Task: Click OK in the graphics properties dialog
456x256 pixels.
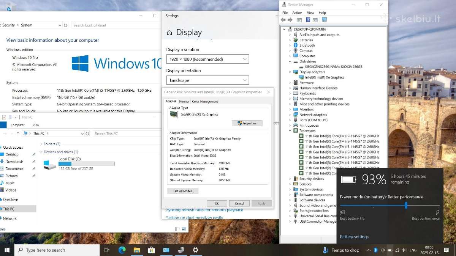Action: coord(217,204)
